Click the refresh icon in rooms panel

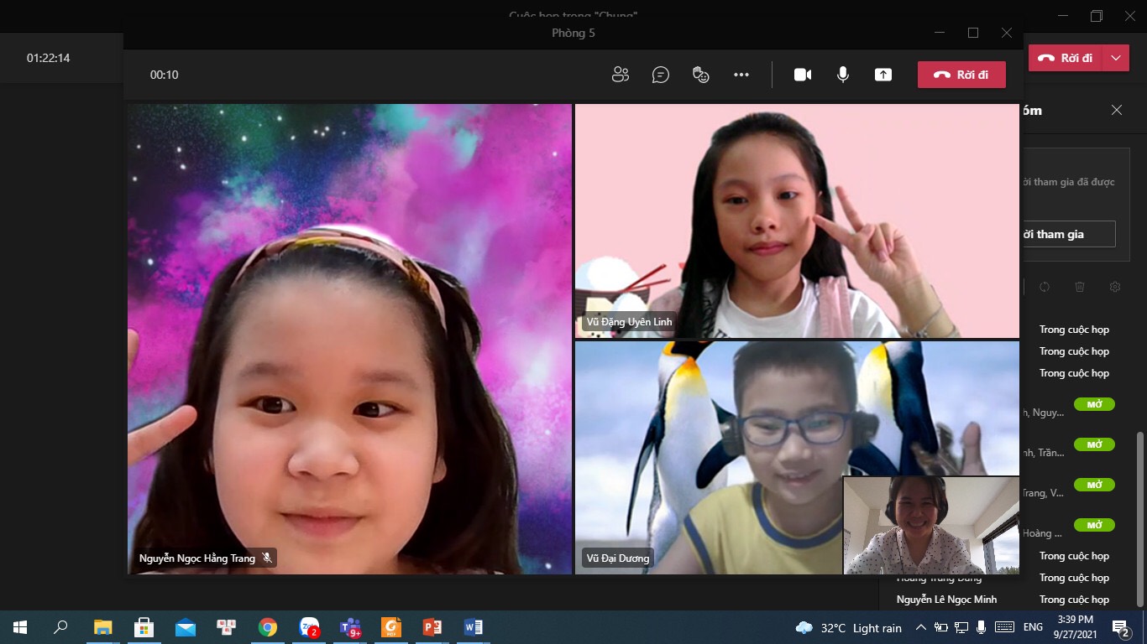click(1045, 287)
